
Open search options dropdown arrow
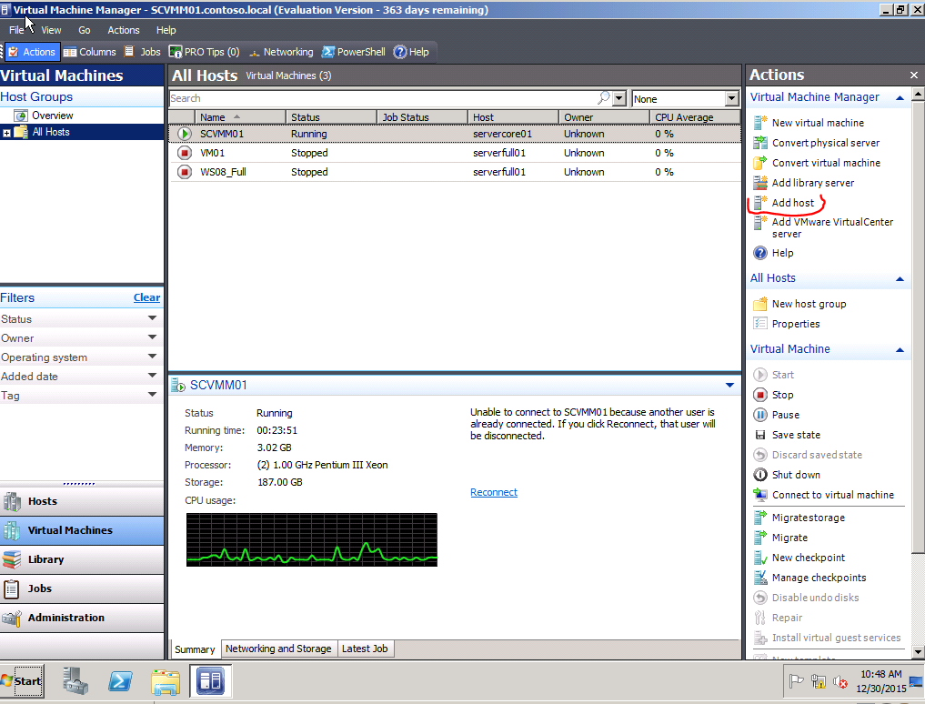(x=619, y=98)
